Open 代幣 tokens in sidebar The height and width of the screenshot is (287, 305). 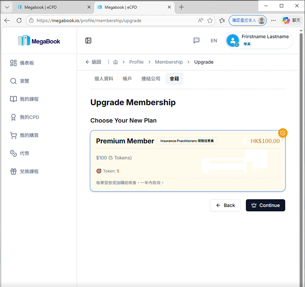[20, 153]
